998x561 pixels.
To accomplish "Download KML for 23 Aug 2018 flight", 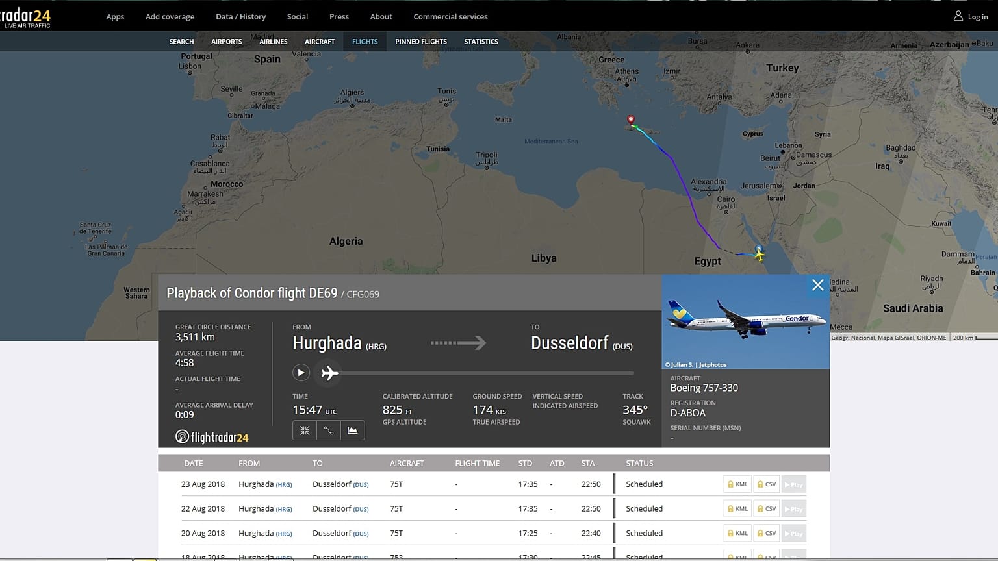I will pos(737,484).
